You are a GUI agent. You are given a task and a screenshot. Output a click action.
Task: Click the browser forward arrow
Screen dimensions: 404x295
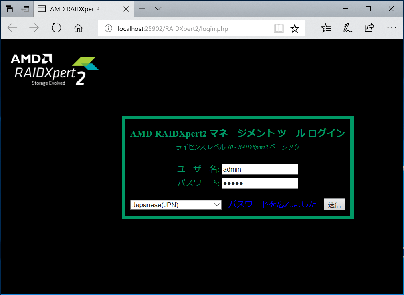click(34, 28)
